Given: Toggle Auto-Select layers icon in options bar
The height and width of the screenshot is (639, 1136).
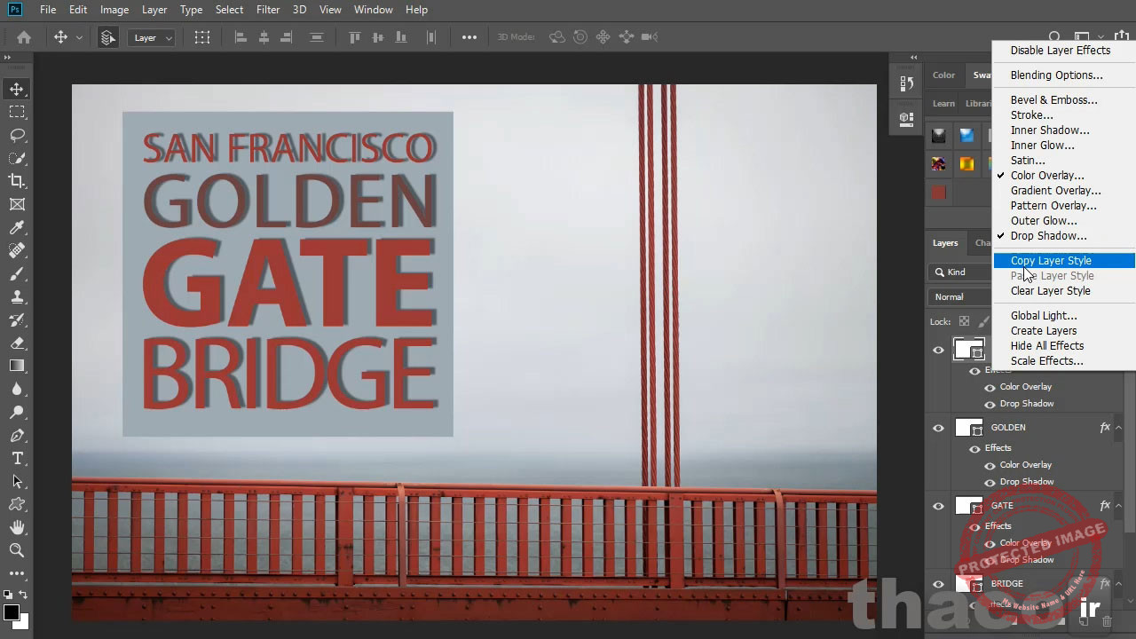Looking at the screenshot, I should 107,37.
